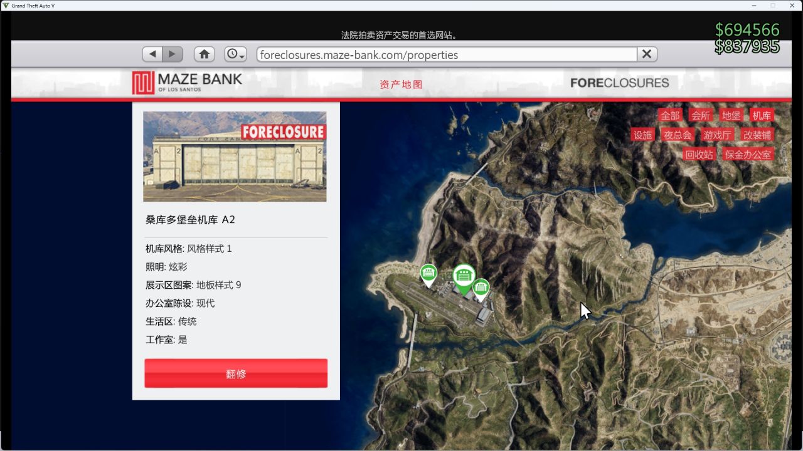
Task: Select the 保金办公室 filter
Action: (748, 154)
